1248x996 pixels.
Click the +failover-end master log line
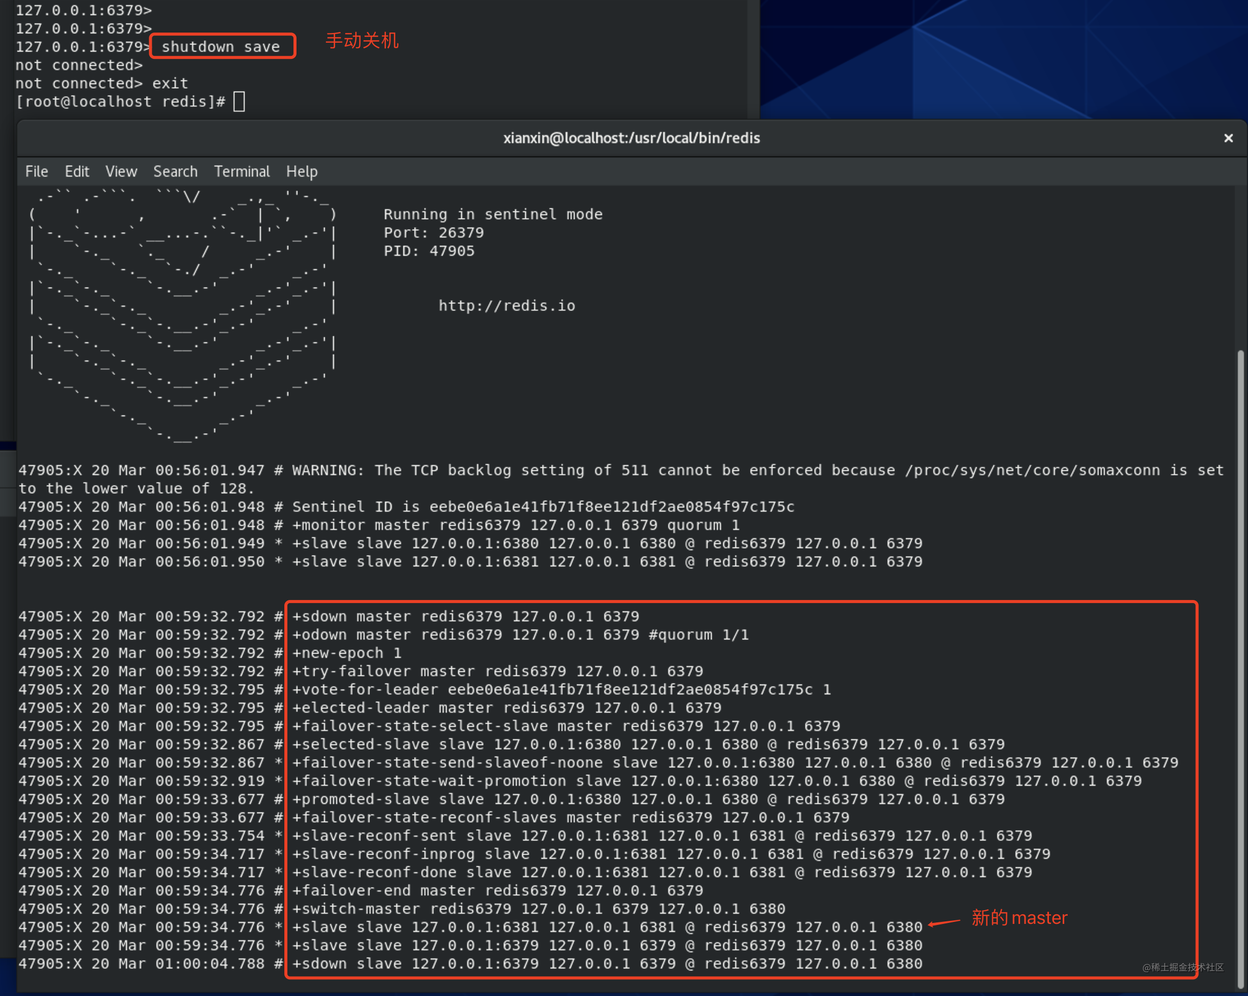pyautogui.click(x=498, y=890)
